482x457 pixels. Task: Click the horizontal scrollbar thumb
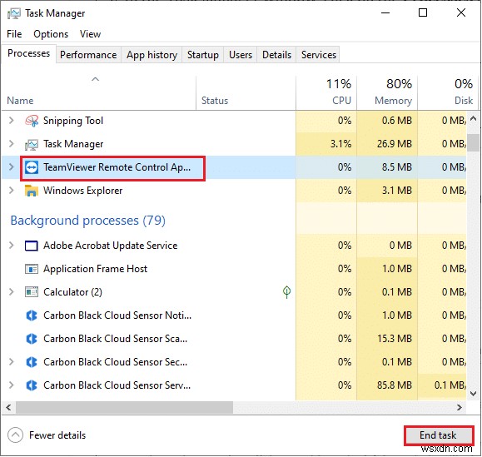[x=125, y=408]
